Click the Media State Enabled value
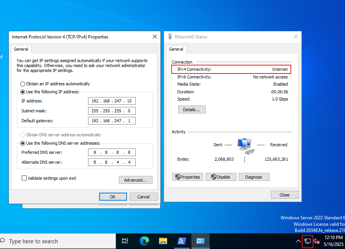The height and width of the screenshot is (249, 345). (x=281, y=84)
